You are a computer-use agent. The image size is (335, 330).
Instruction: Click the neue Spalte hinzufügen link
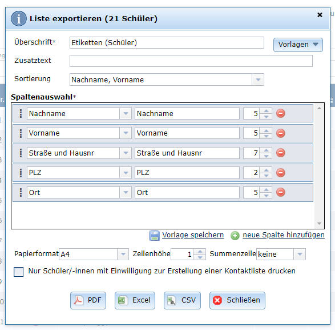coord(284,235)
